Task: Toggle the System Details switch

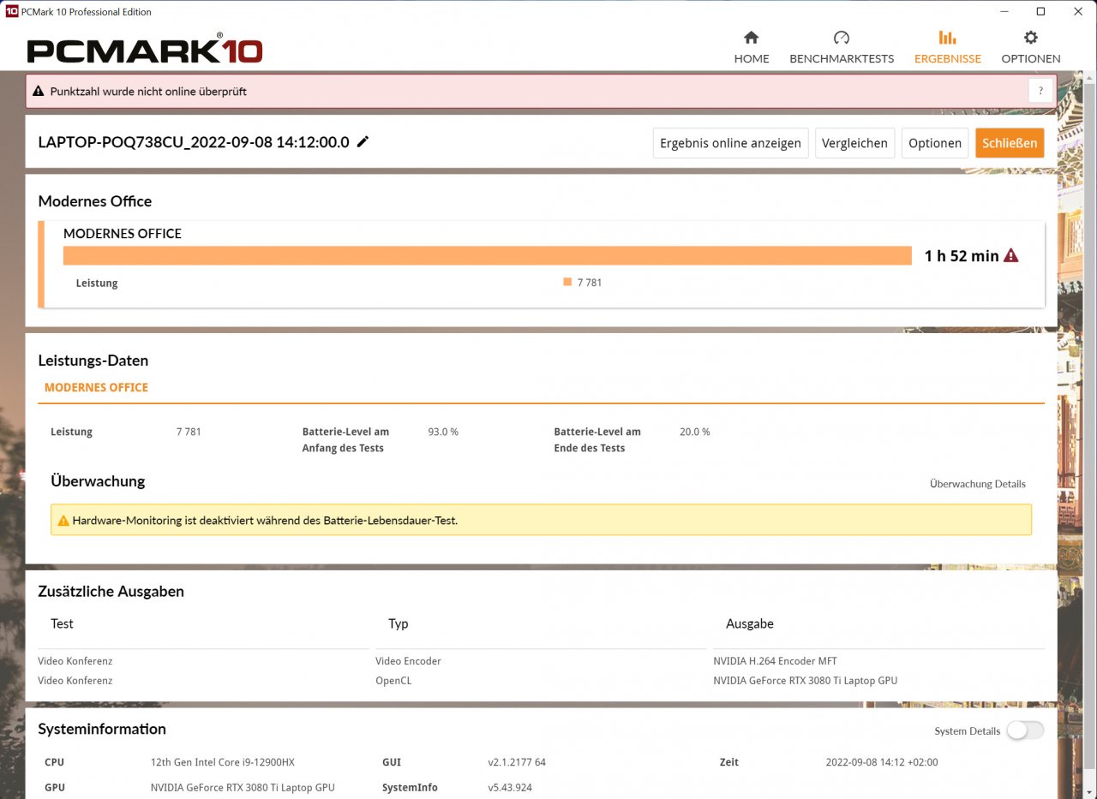Action: 1025,730
